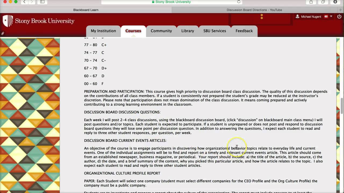344x193 pixels.
Task: Click PREPARATION AND PARTICIPATION heading text
Action: 114,92
